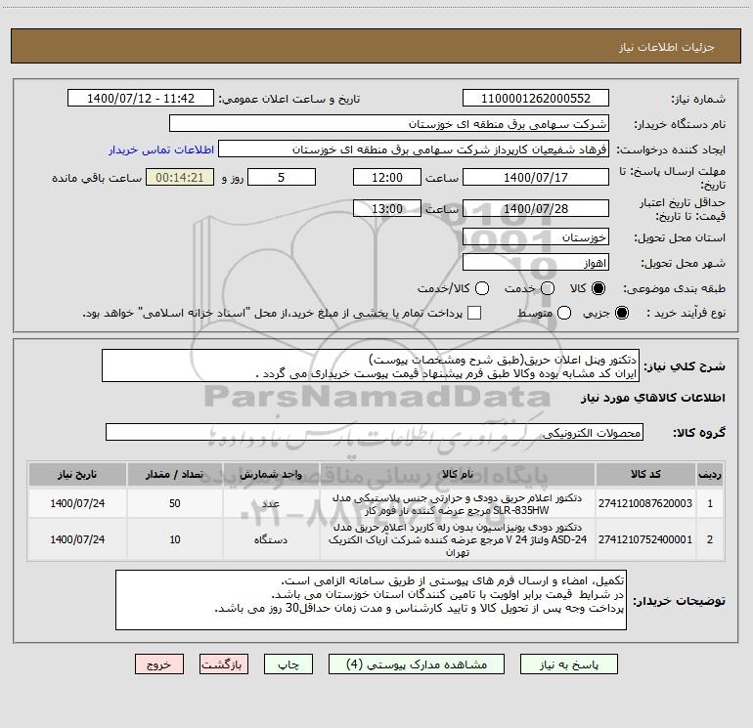Click the request creator field فرهاد شفیعیان
Viewport: 753px width, 728px height.
point(414,150)
